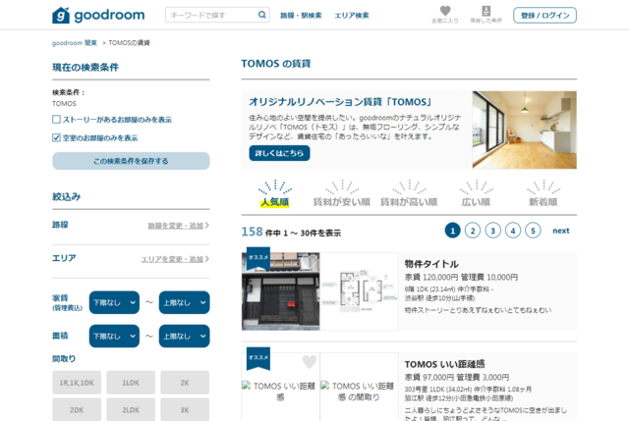This screenshot has width=629, height=421.
Task: Click the search magnifier icon
Action: pos(262,15)
